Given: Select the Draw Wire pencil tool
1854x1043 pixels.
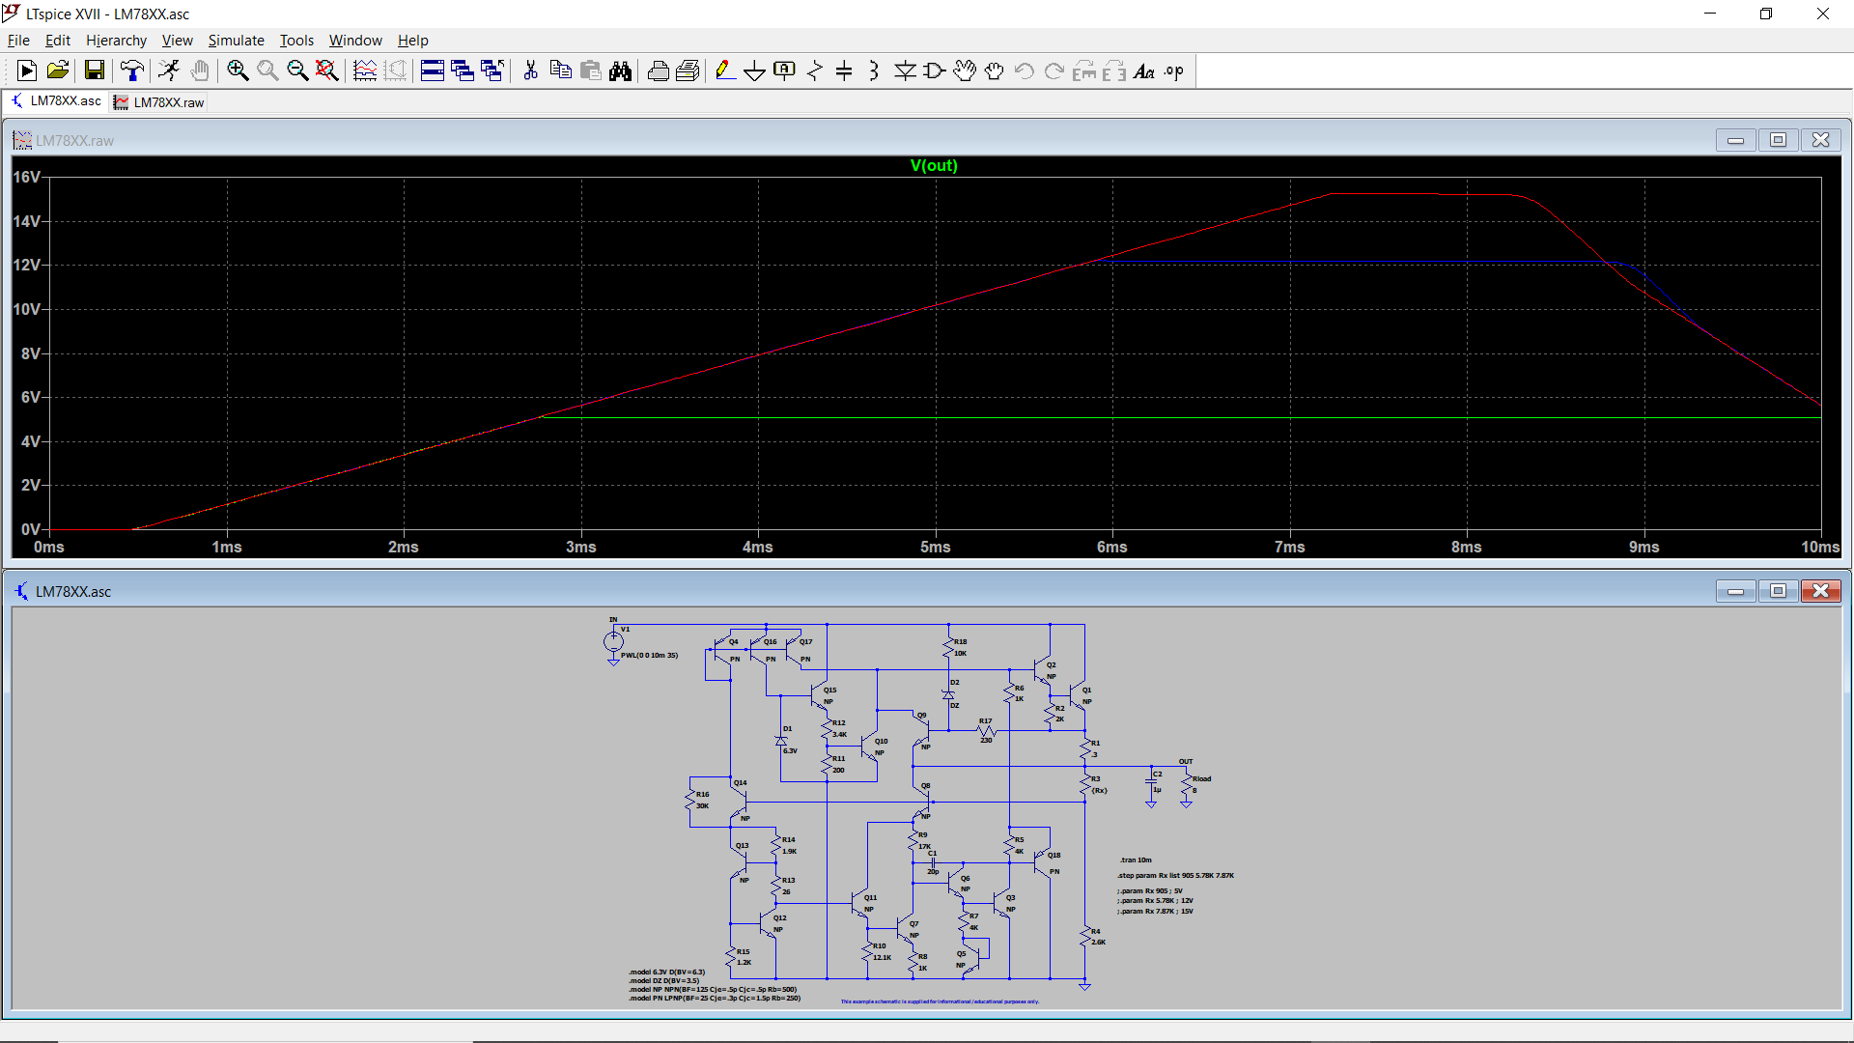Looking at the screenshot, I should (725, 70).
